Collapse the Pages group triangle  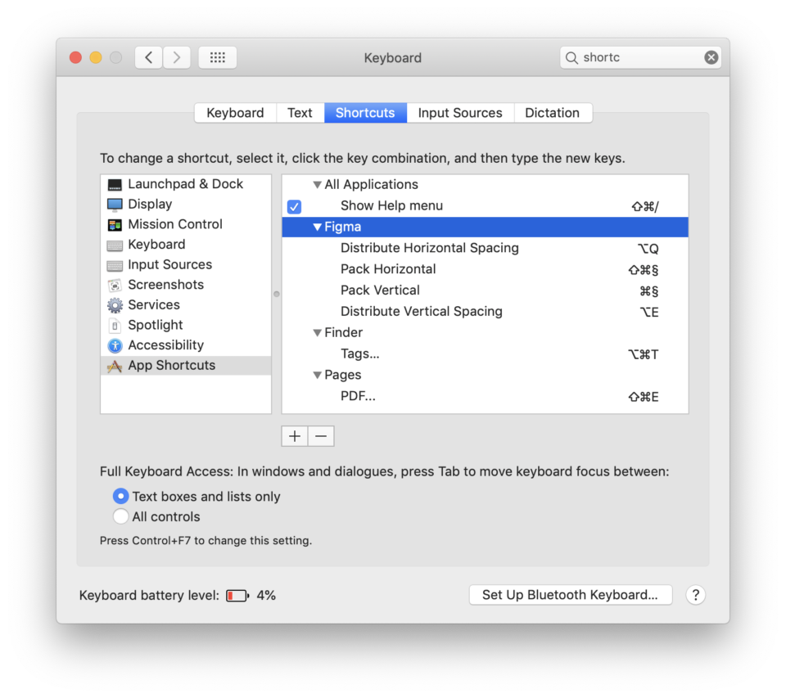[x=317, y=376]
